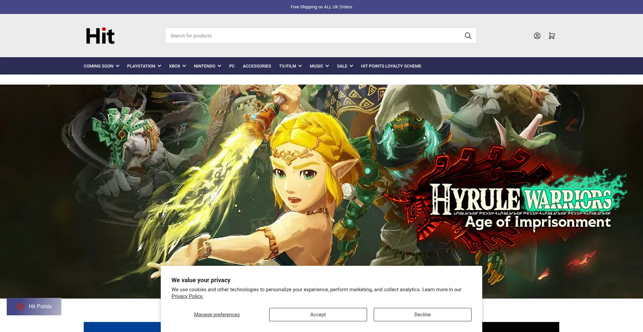Screen dimensions: 643x332
Task: Click the Hit Points badge icon
Action: 20,307
